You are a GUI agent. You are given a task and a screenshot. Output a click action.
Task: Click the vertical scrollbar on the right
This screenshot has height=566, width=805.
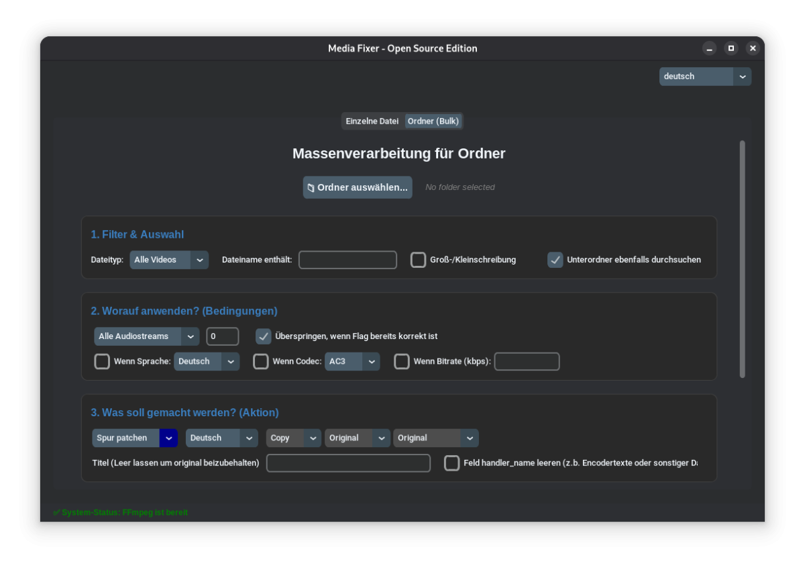click(742, 259)
